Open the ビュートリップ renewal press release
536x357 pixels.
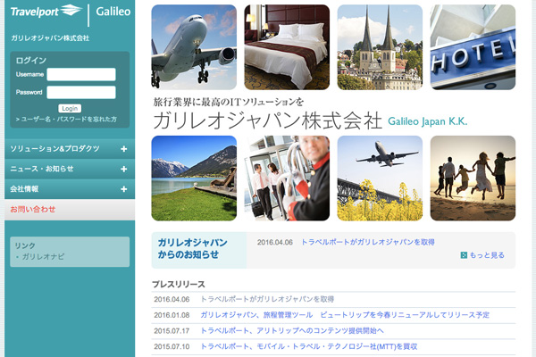(345, 315)
